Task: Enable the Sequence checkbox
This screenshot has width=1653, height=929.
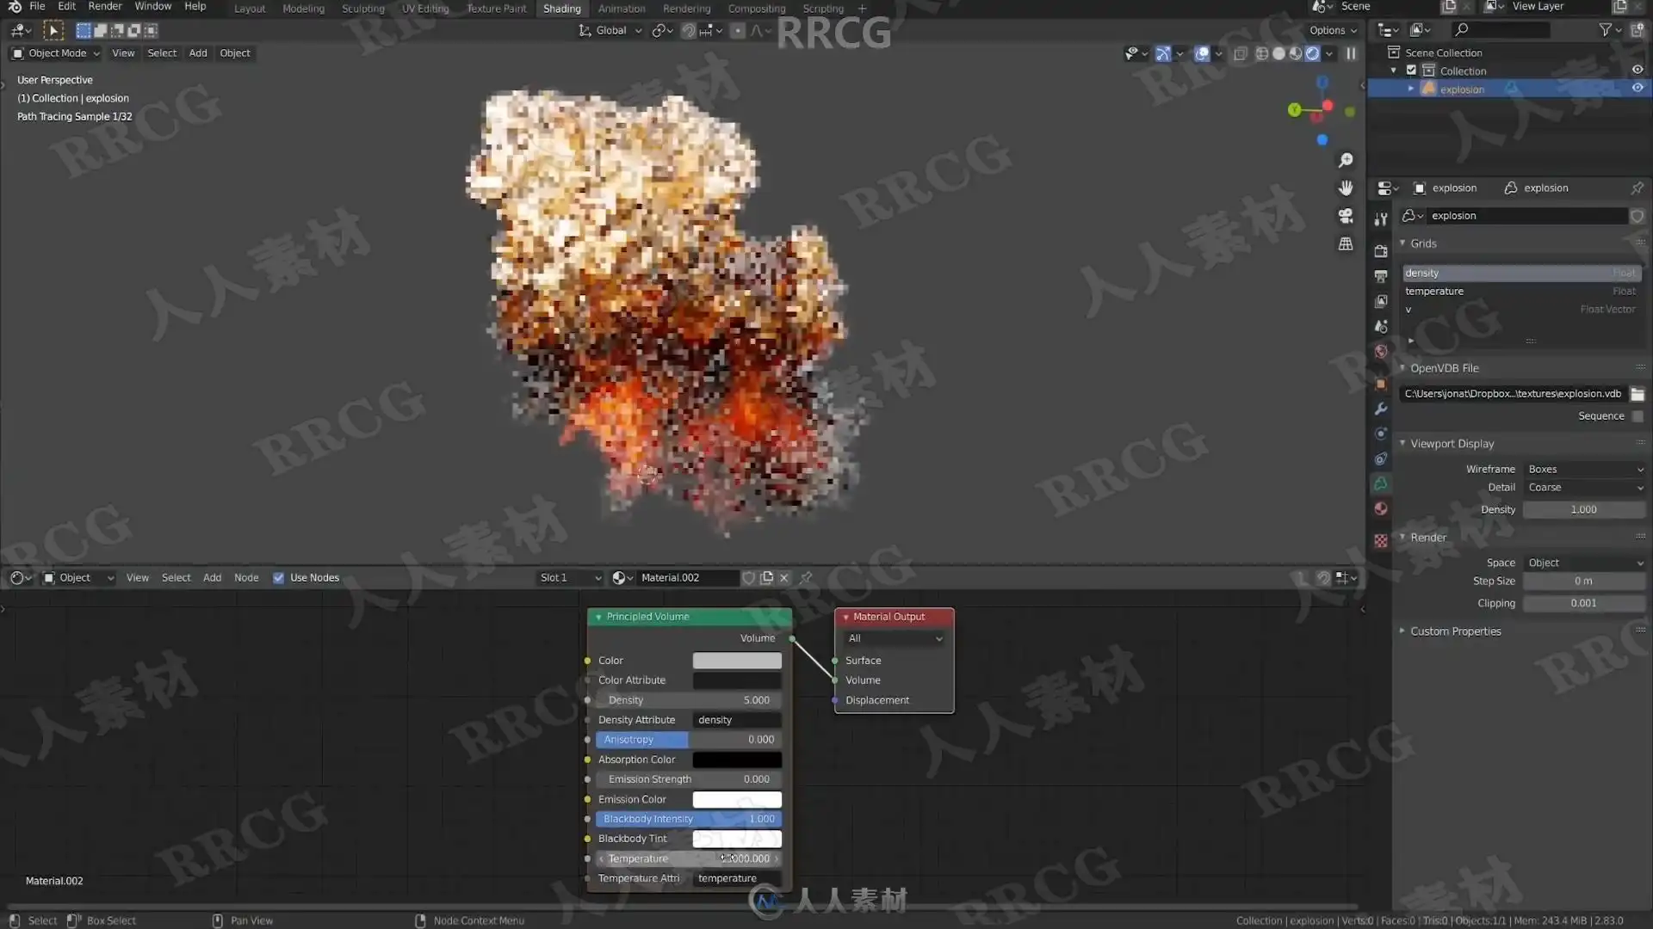Action: click(1638, 416)
